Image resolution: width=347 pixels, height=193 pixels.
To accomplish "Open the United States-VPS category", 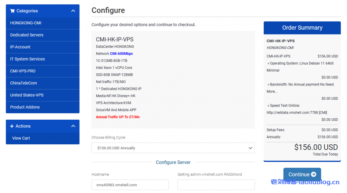I will (27, 95).
